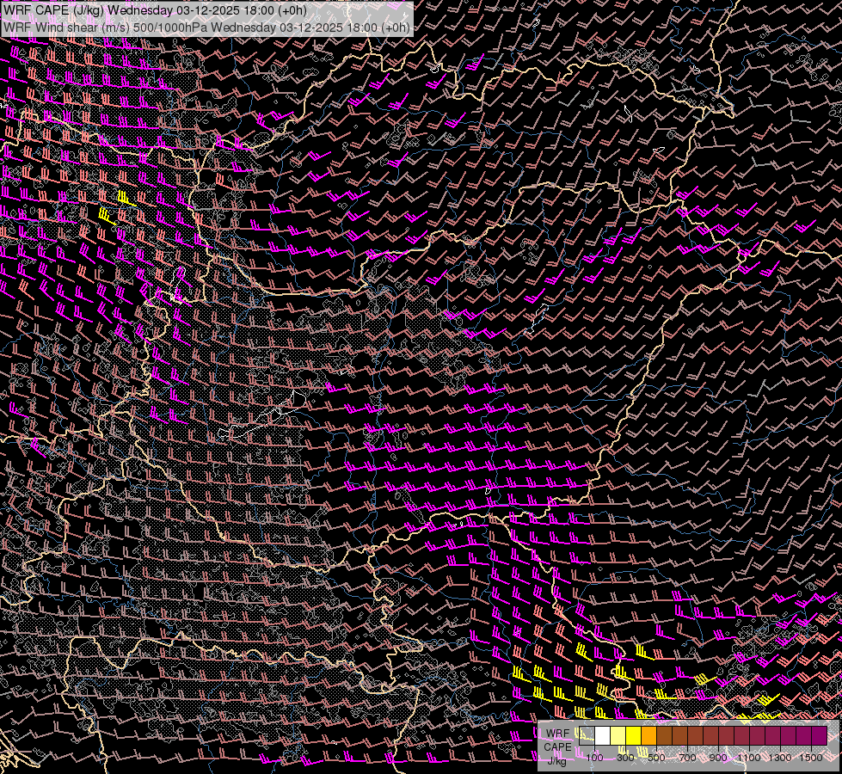842x774 pixels.
Task: Click the rightmost purple CAPE legend swatch
Action: click(x=819, y=735)
